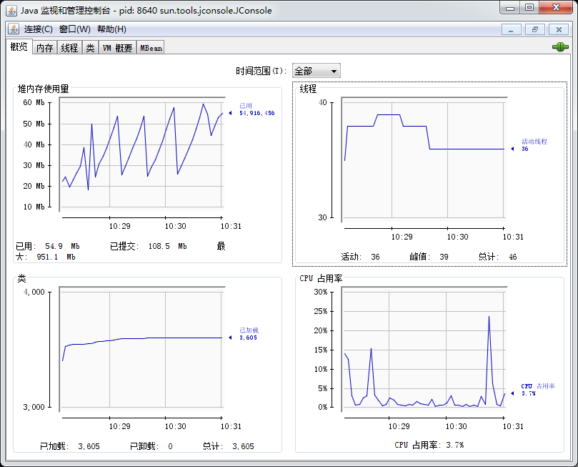Open the 帮助(H) menu
The height and width of the screenshot is (467, 578).
coord(111,29)
